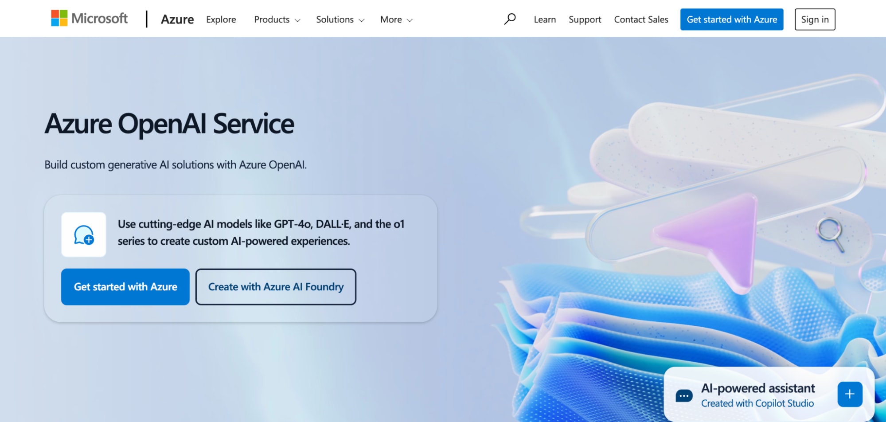Click the assistant chat bubble icon
The width and height of the screenshot is (886, 422).
click(684, 395)
